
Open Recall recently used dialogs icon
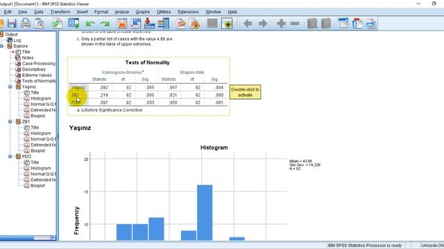[x=74, y=24]
